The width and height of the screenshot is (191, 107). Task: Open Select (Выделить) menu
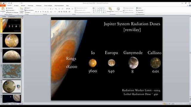coord(140,12)
